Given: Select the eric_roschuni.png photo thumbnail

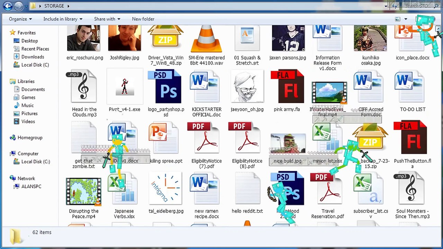Looking at the screenshot, I should pyautogui.click(x=83, y=38).
